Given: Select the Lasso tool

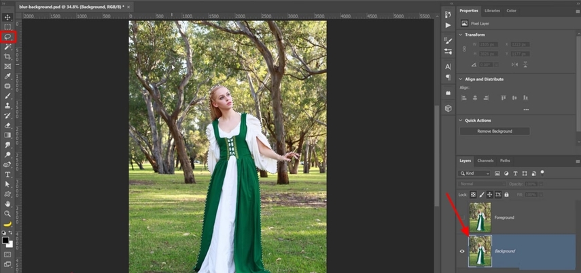Looking at the screenshot, I should click(x=8, y=37).
